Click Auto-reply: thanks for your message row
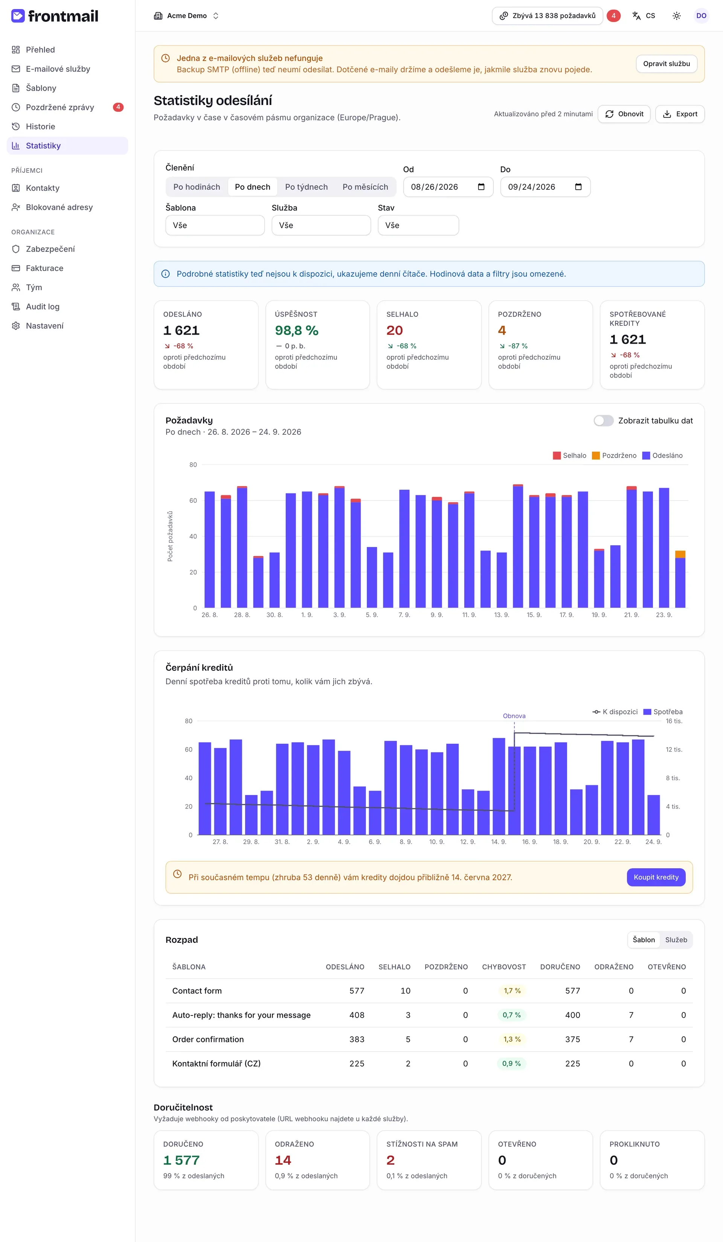Viewport: 723px width, 1242px height. 241,1015
